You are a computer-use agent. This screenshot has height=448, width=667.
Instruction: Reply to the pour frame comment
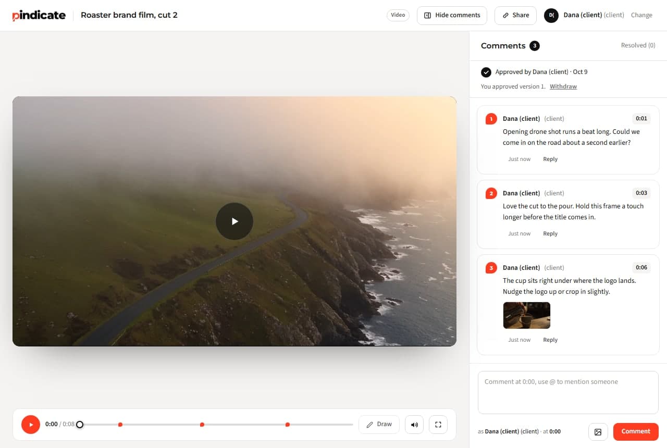coord(550,234)
